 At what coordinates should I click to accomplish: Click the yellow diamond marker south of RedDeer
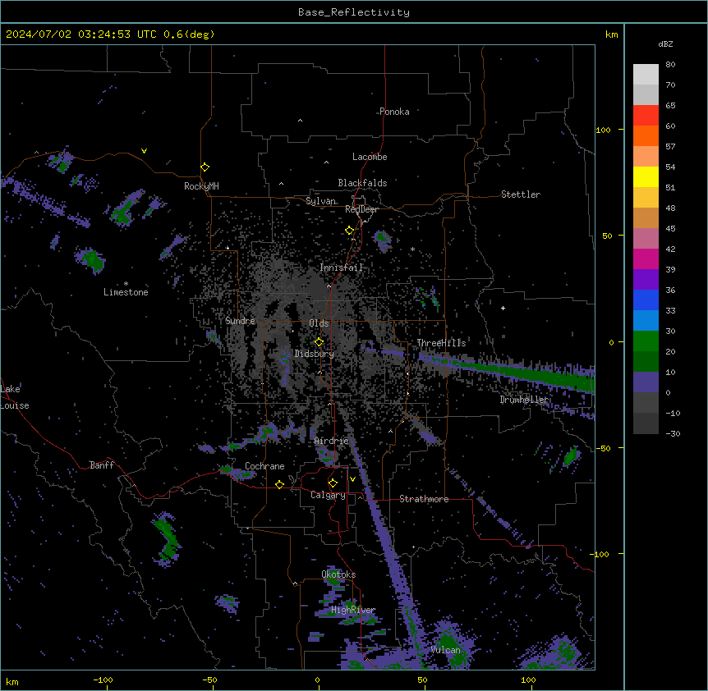(350, 231)
